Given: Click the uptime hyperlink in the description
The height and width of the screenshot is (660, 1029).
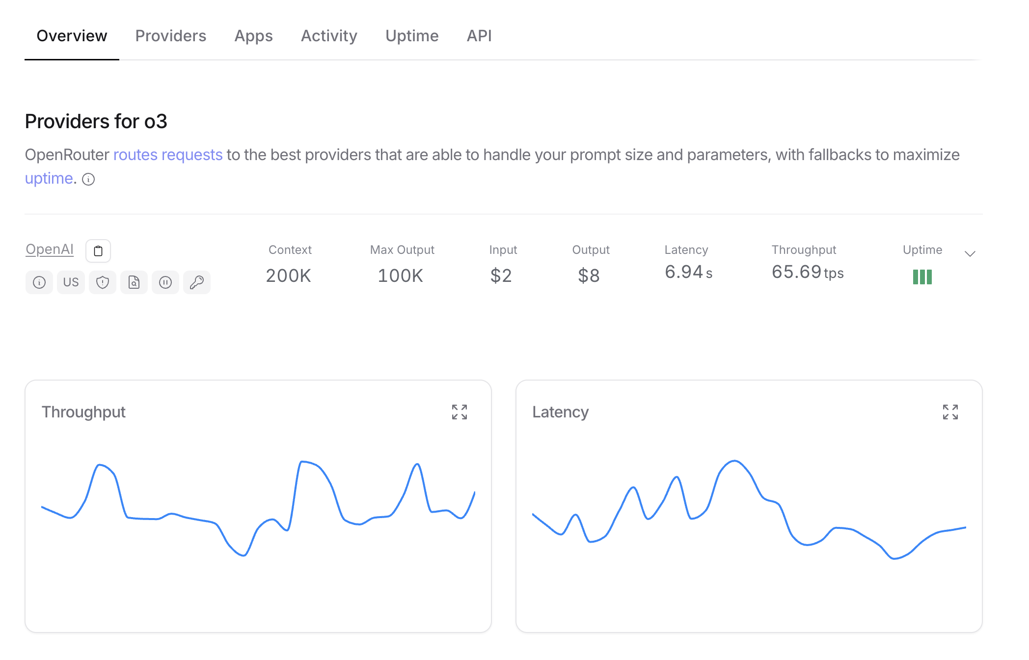Looking at the screenshot, I should tap(49, 178).
